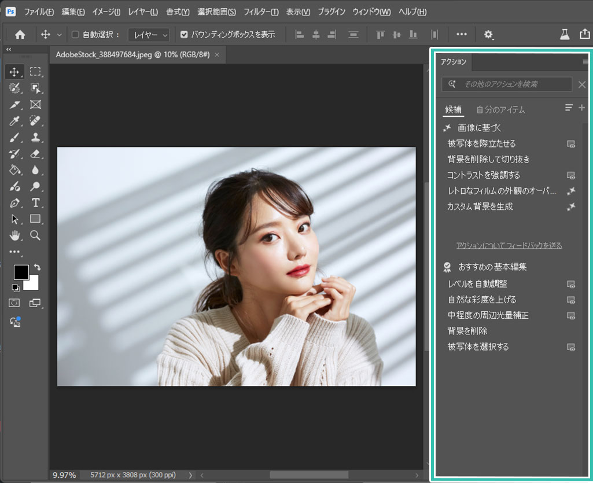Select the Paint Bucket tool
Screen dimensions: 593x483
click(14, 170)
